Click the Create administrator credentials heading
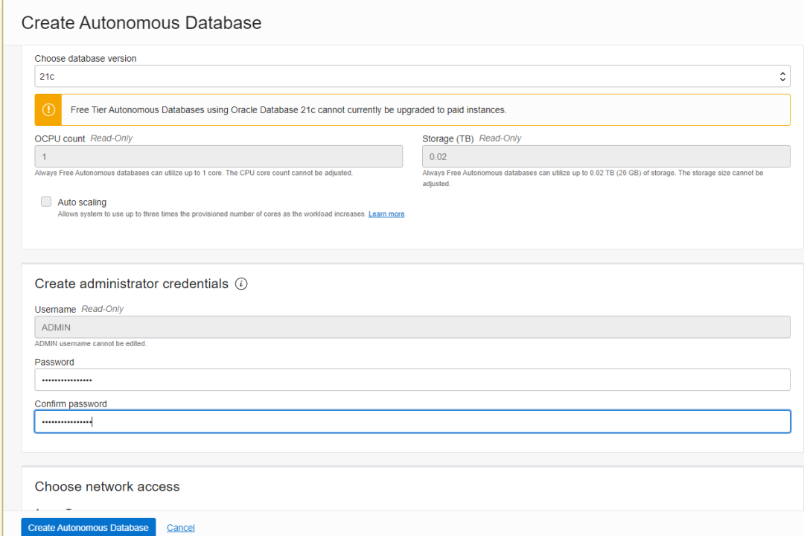 point(132,284)
